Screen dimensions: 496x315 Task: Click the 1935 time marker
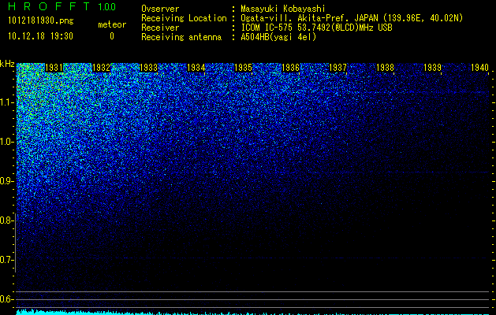(x=243, y=68)
